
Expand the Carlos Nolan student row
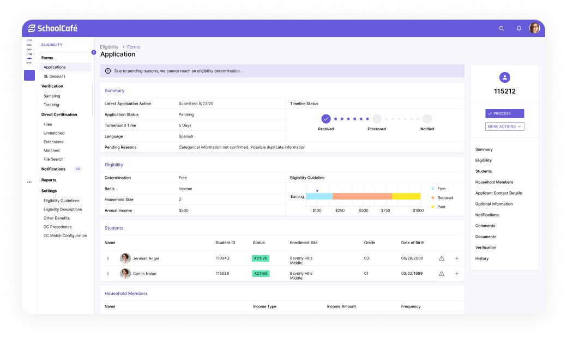pos(108,274)
